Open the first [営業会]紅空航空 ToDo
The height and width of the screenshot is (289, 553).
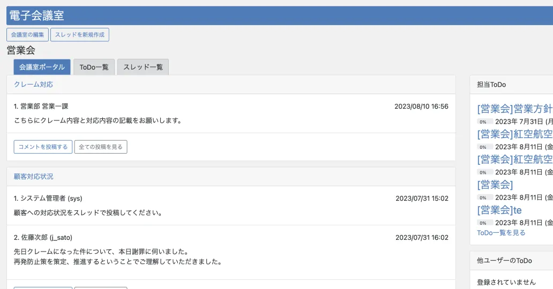(514, 134)
